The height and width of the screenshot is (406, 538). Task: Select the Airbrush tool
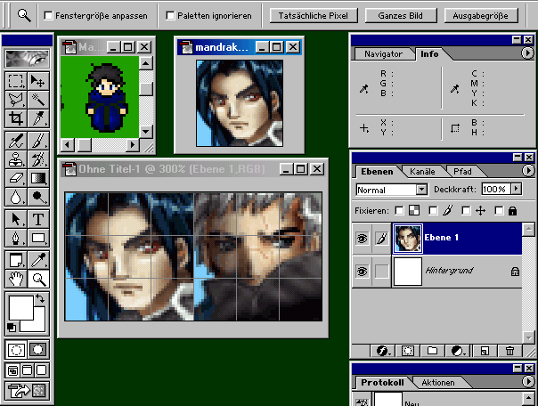[x=16, y=141]
